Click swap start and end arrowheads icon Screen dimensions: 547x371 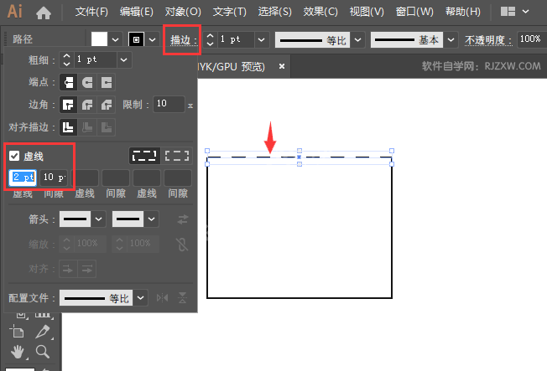182,219
